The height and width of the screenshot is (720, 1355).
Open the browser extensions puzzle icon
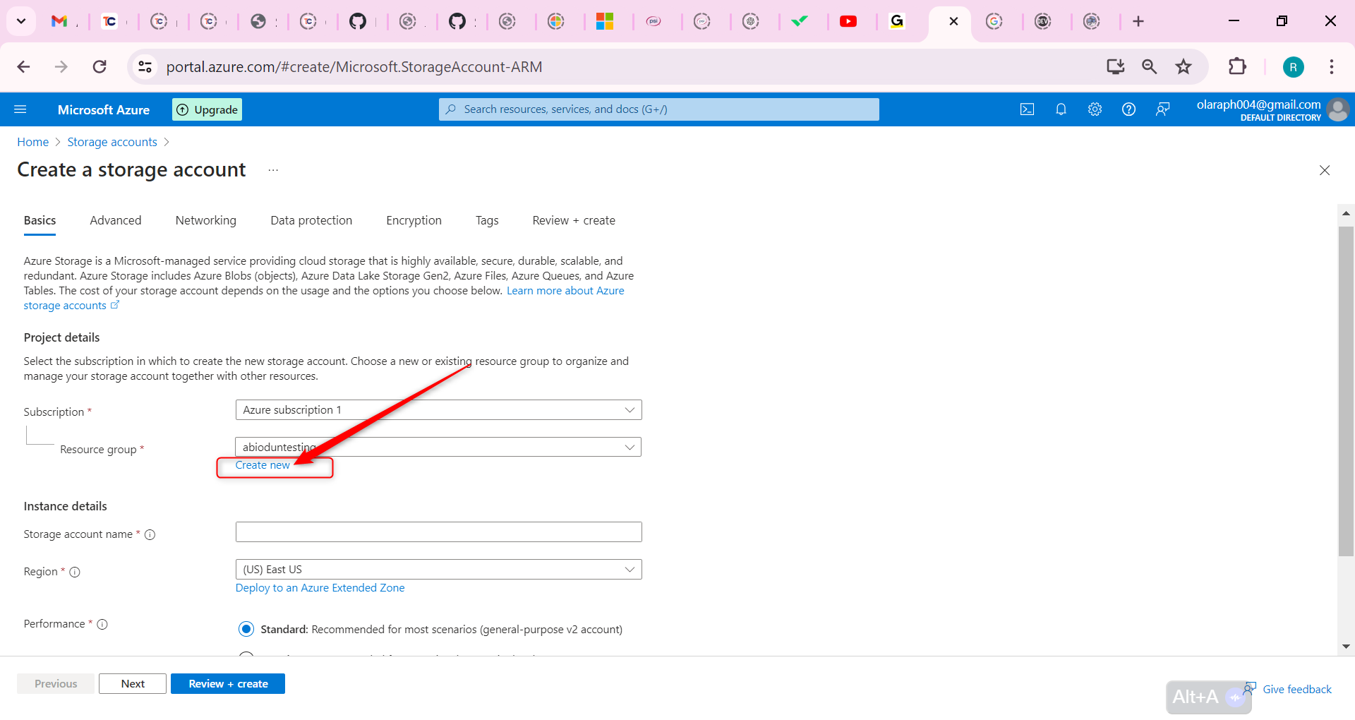(1237, 67)
